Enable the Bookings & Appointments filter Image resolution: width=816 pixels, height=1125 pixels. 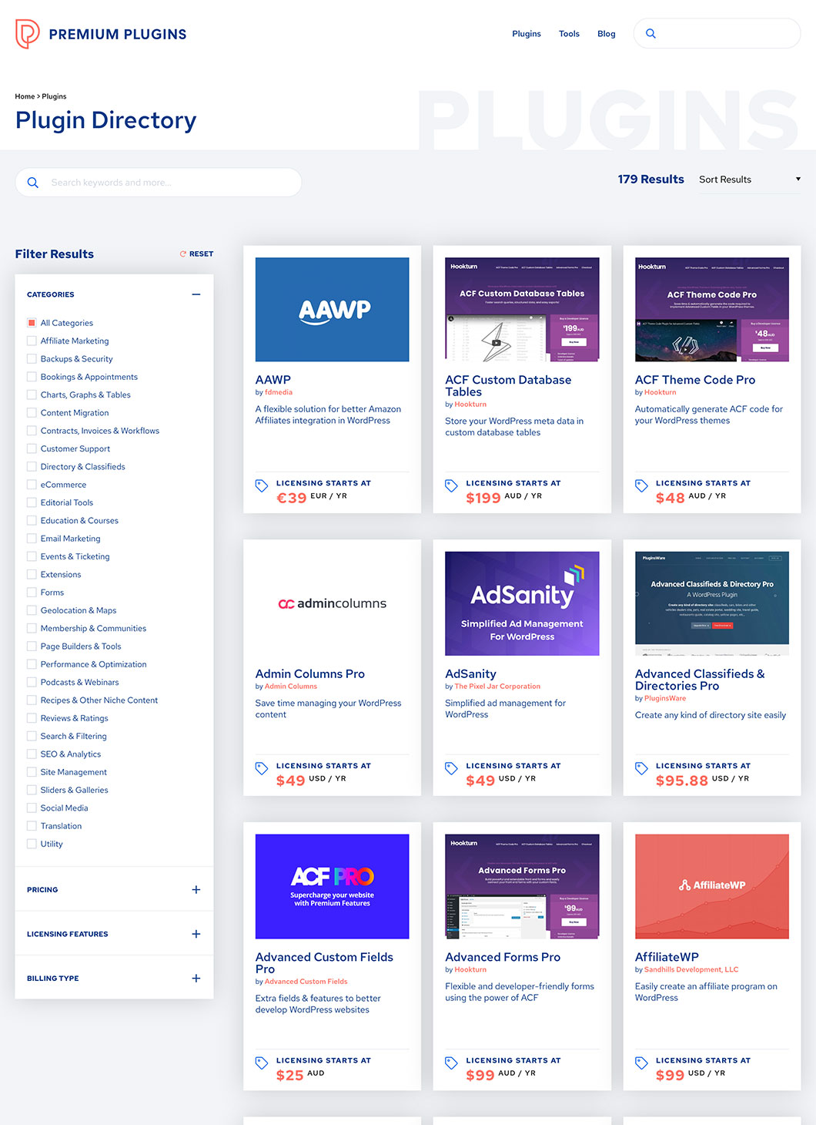pos(32,377)
